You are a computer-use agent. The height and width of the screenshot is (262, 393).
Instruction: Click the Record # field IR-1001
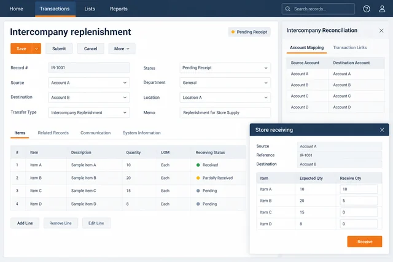click(89, 67)
